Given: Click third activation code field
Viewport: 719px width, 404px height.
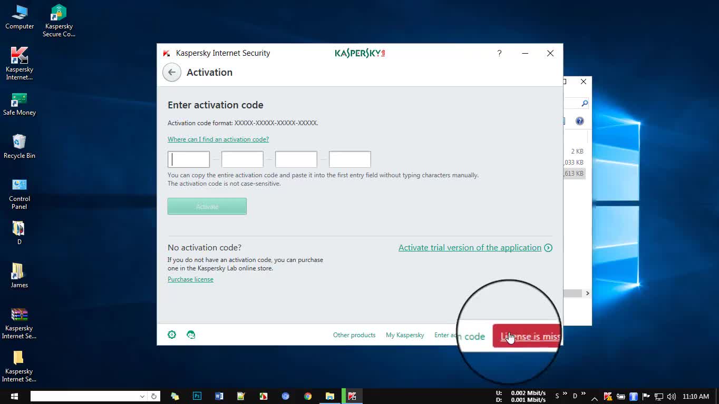Looking at the screenshot, I should [296, 159].
